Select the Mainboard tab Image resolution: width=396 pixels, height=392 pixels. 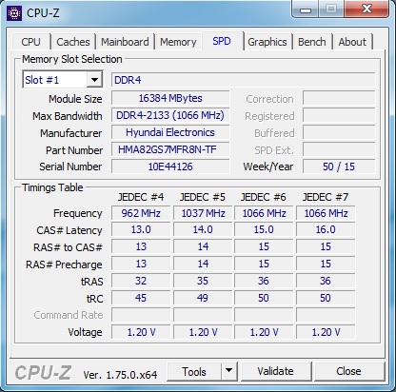(x=125, y=42)
